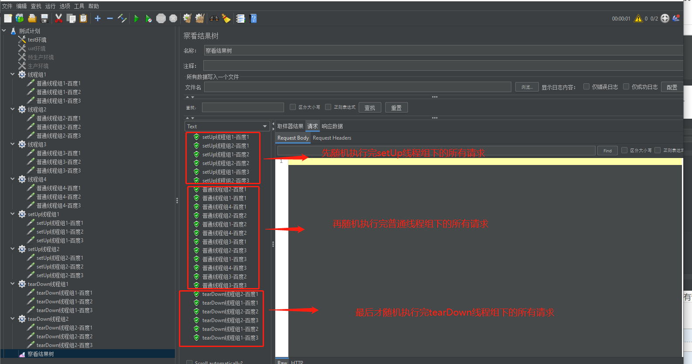
Task: Click the 重置 reset button
Action: [397, 107]
